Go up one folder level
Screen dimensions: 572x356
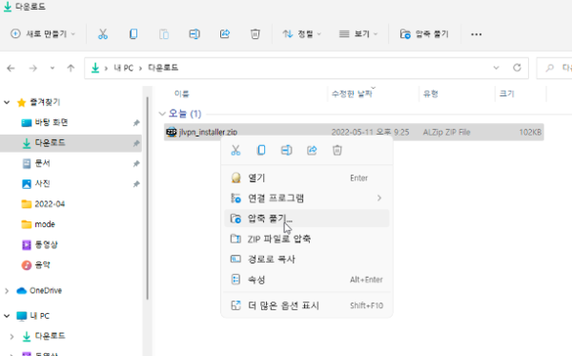click(x=71, y=68)
